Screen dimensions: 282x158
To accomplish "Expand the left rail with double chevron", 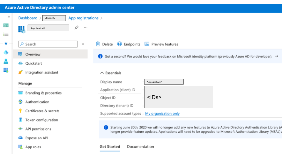I will (9, 17).
